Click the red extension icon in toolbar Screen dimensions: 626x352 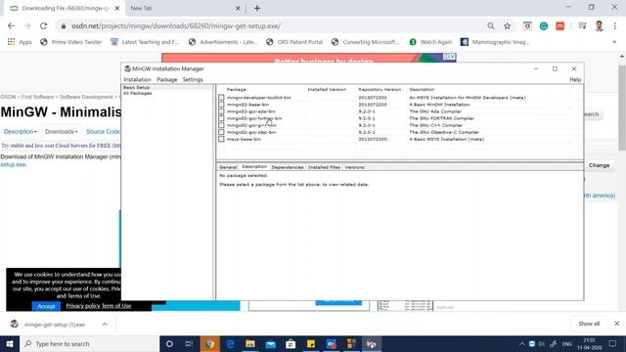pyautogui.click(x=560, y=26)
